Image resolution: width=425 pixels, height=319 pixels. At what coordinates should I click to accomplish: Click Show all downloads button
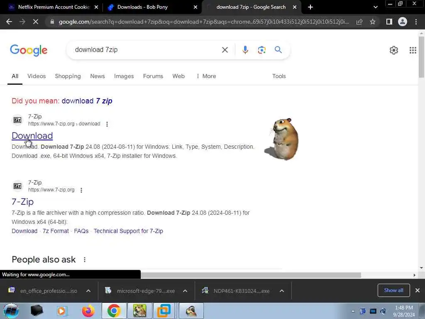[x=393, y=290]
